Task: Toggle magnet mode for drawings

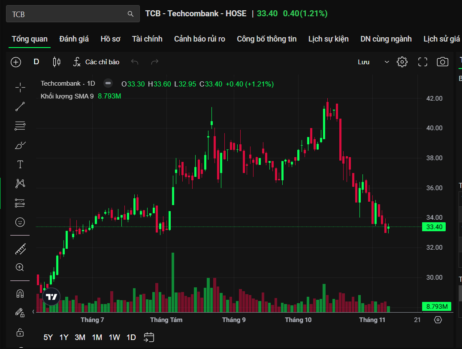Action: [20, 294]
